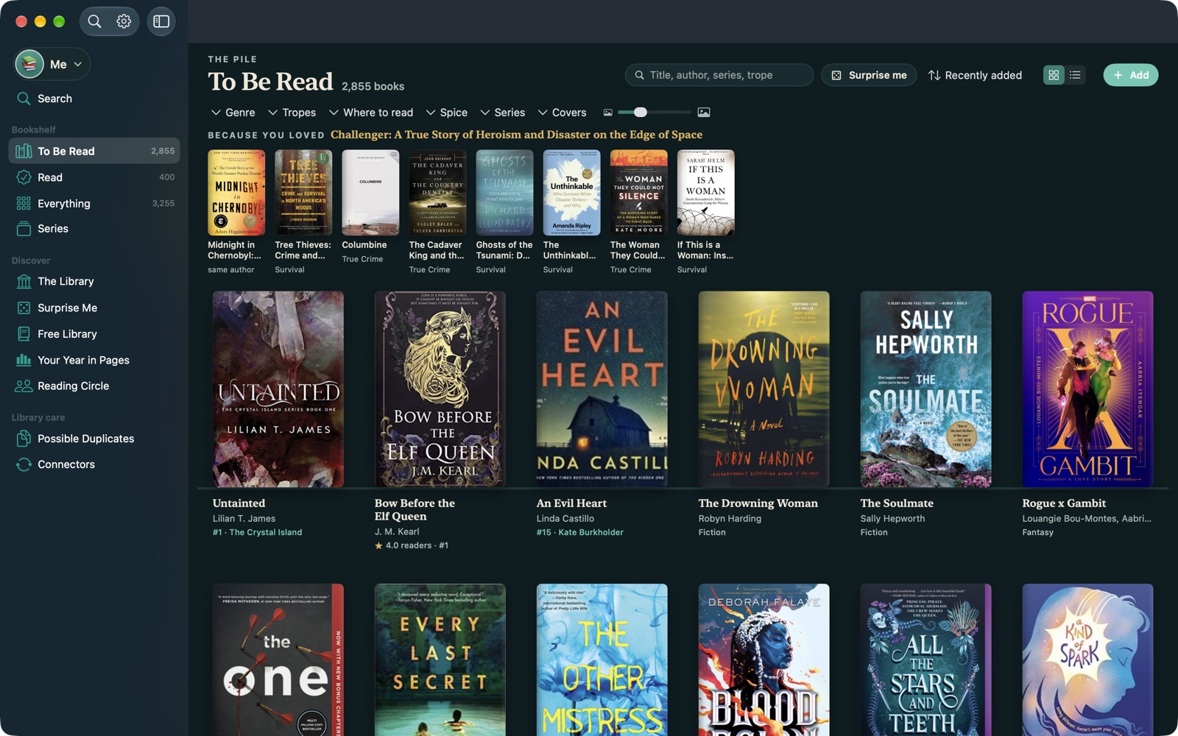This screenshot has width=1178, height=736.
Task: Switch to grid view
Action: (1054, 75)
